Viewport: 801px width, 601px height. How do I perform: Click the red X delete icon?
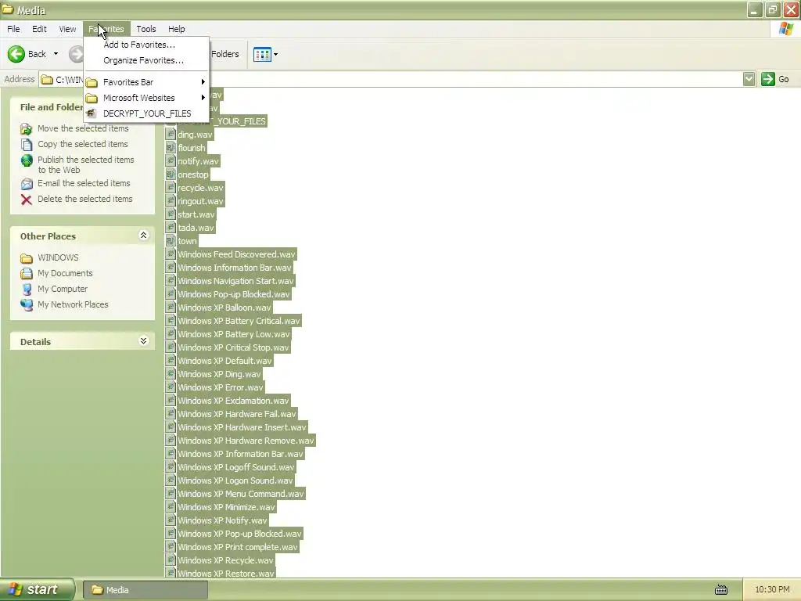click(x=27, y=200)
